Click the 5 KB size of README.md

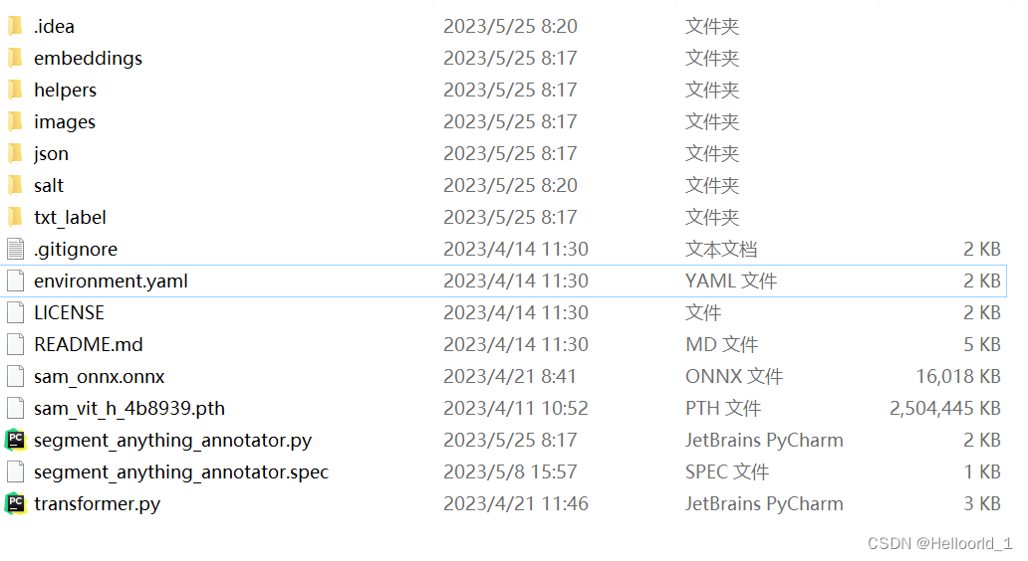coord(982,344)
